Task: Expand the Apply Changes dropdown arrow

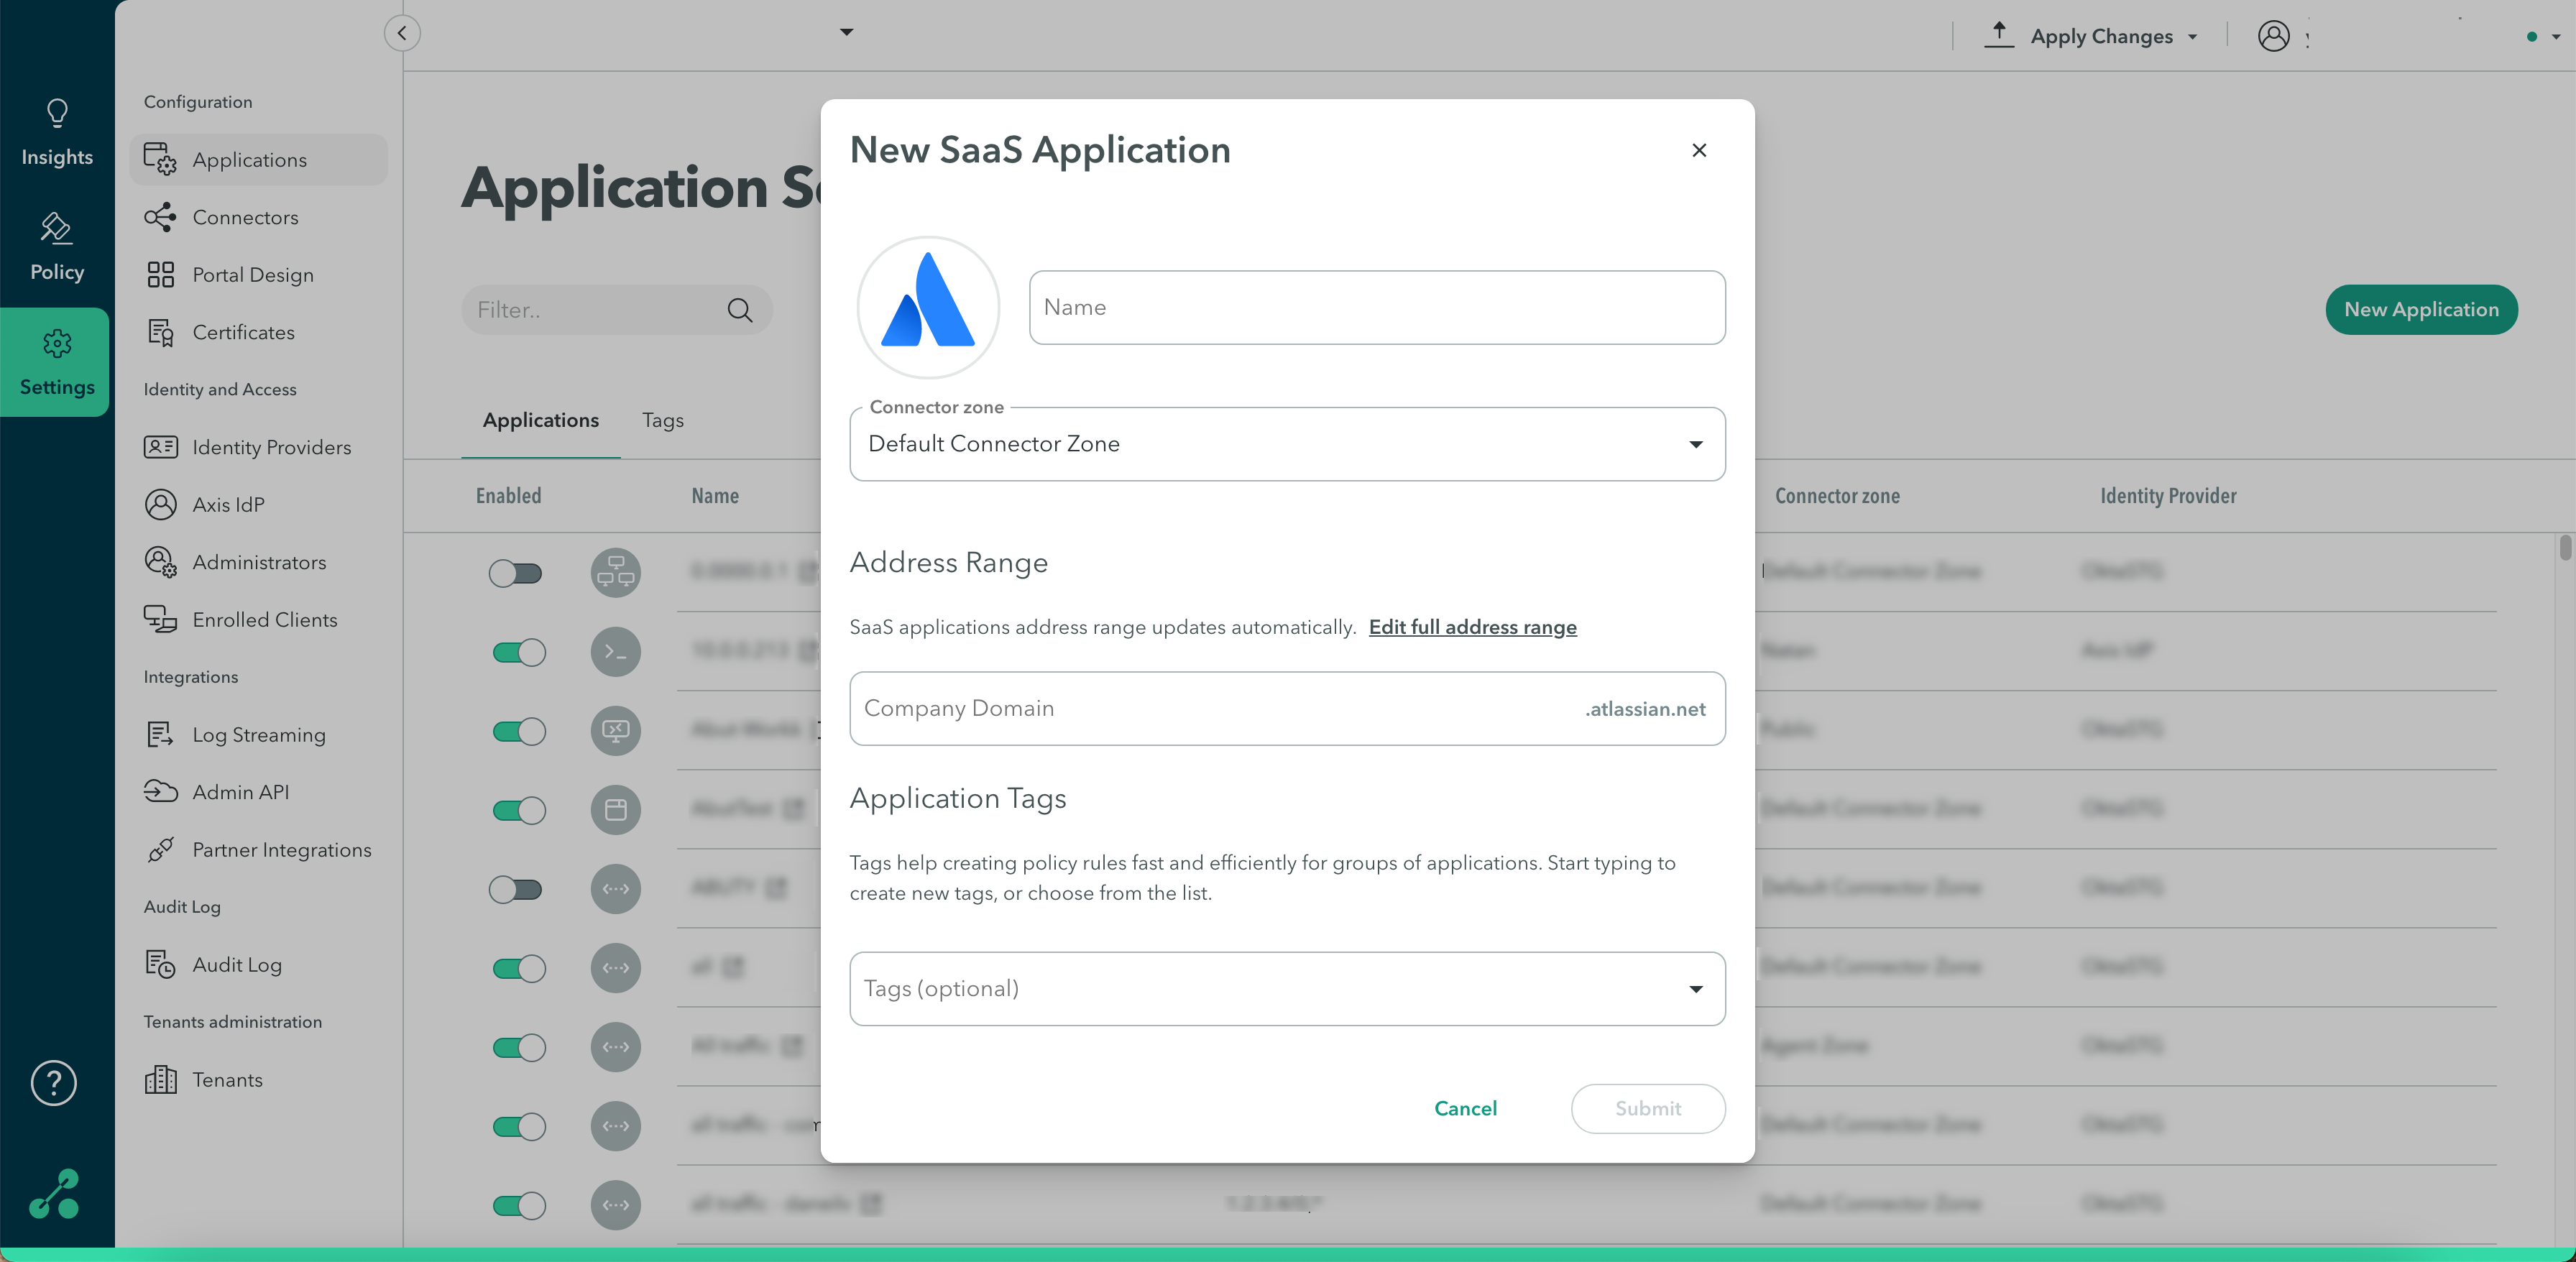Action: coord(2192,37)
